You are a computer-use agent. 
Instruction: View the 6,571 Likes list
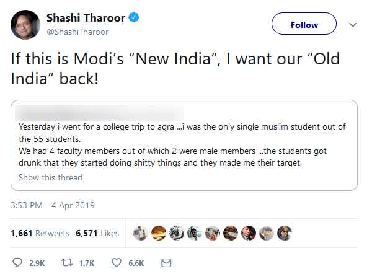pyautogui.click(x=97, y=233)
